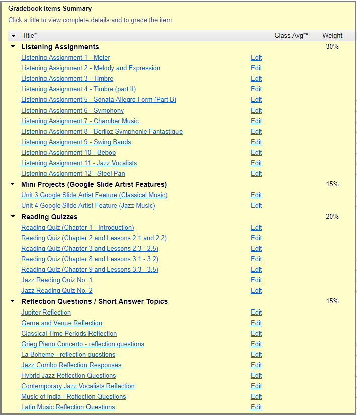Edit Listening Assignment 6 - Symphony
The image size is (357, 415).
coord(256,111)
